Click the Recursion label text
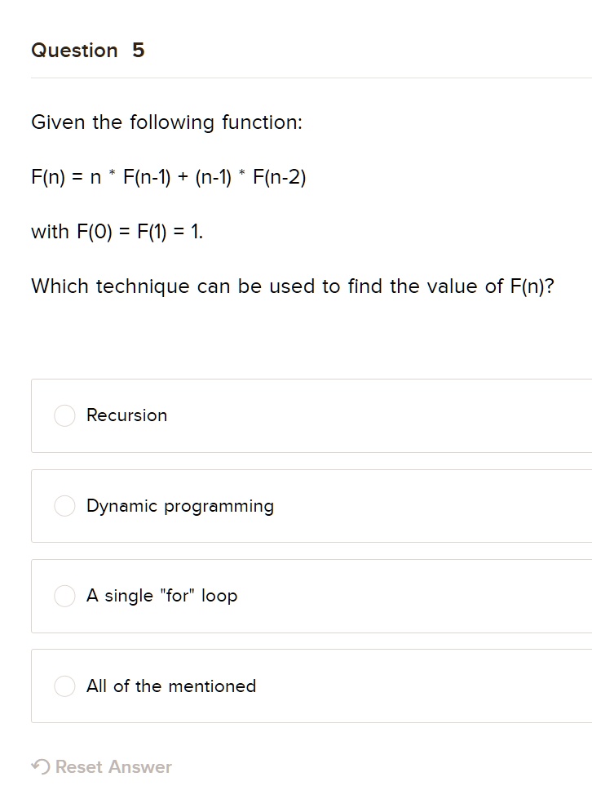The image size is (592, 799). coord(126,415)
